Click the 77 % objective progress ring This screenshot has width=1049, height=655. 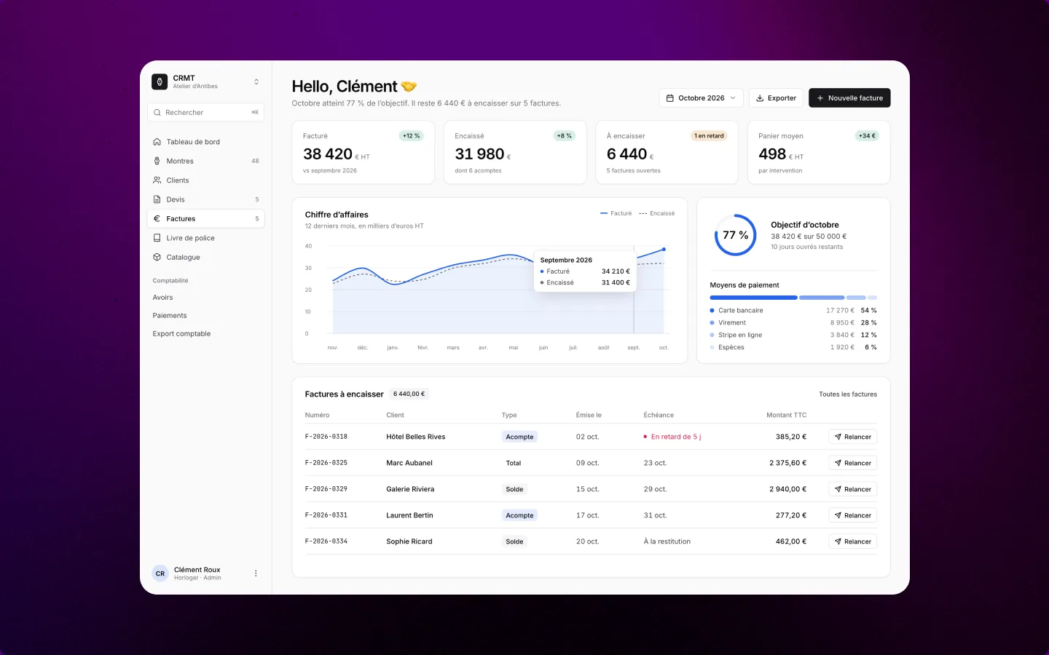tap(736, 235)
